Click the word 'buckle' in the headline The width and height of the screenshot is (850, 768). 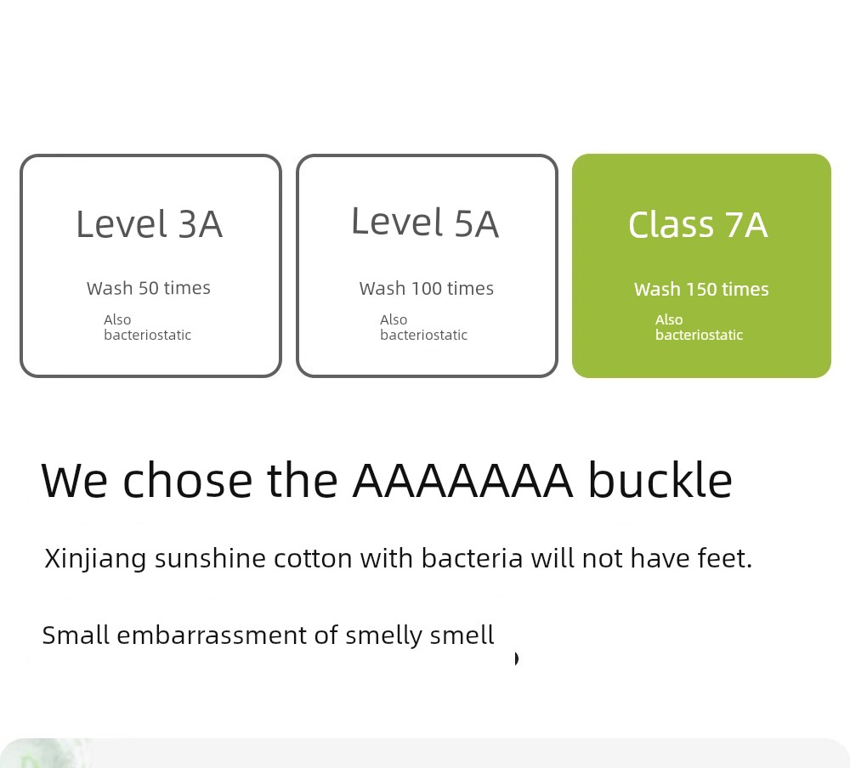click(660, 480)
